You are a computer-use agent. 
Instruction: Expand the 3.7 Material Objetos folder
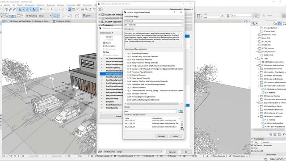259,96
